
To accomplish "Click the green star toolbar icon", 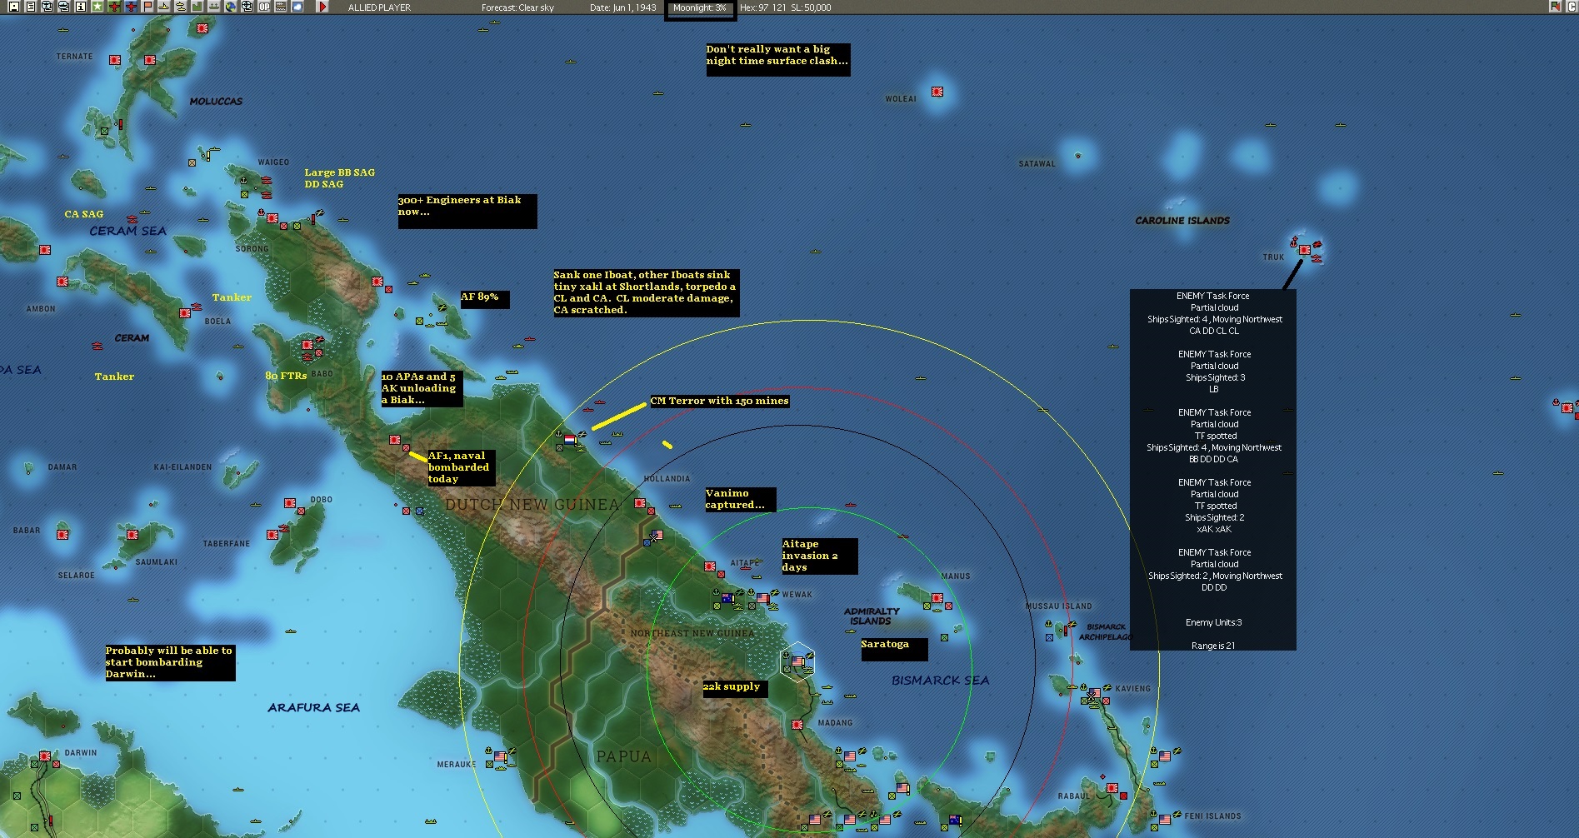I will pos(97,7).
